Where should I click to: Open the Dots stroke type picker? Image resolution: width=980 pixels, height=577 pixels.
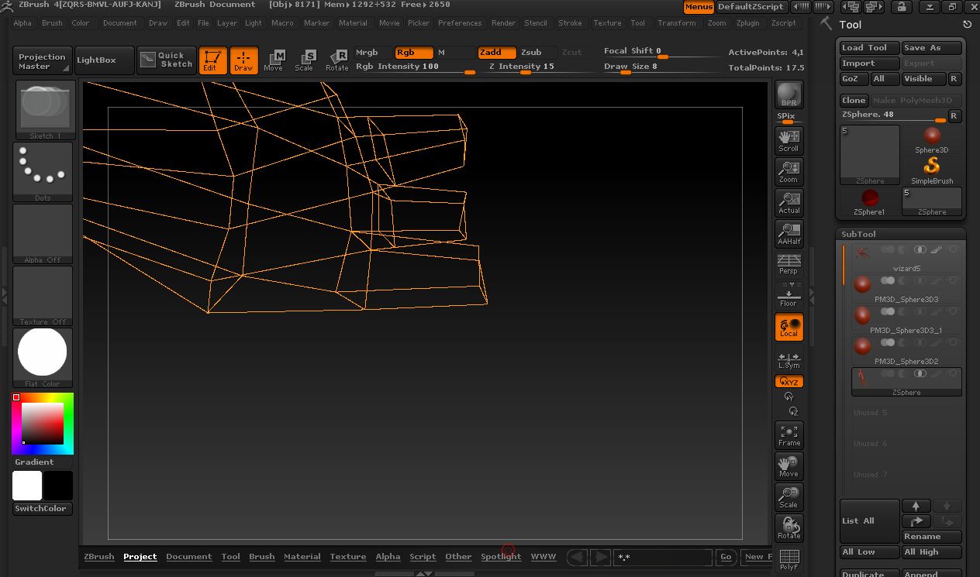pos(43,171)
